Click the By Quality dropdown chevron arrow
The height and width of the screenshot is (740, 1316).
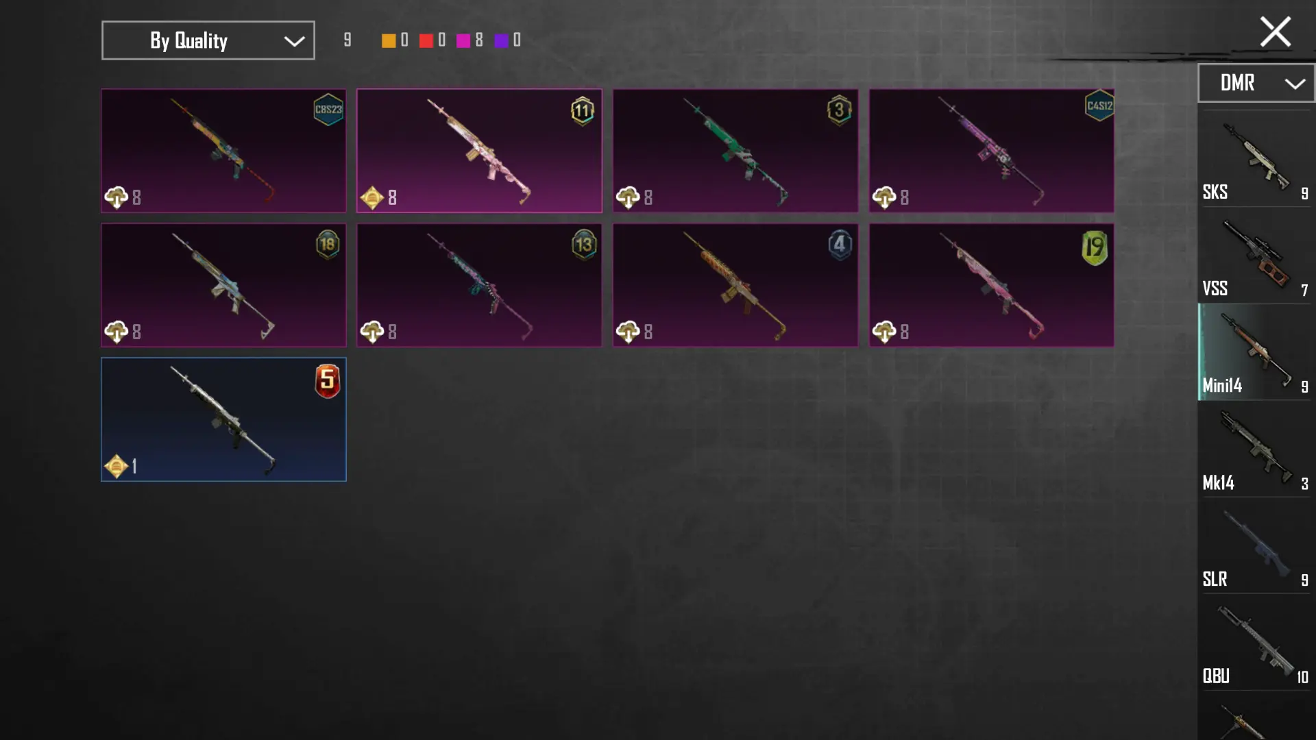pos(294,42)
